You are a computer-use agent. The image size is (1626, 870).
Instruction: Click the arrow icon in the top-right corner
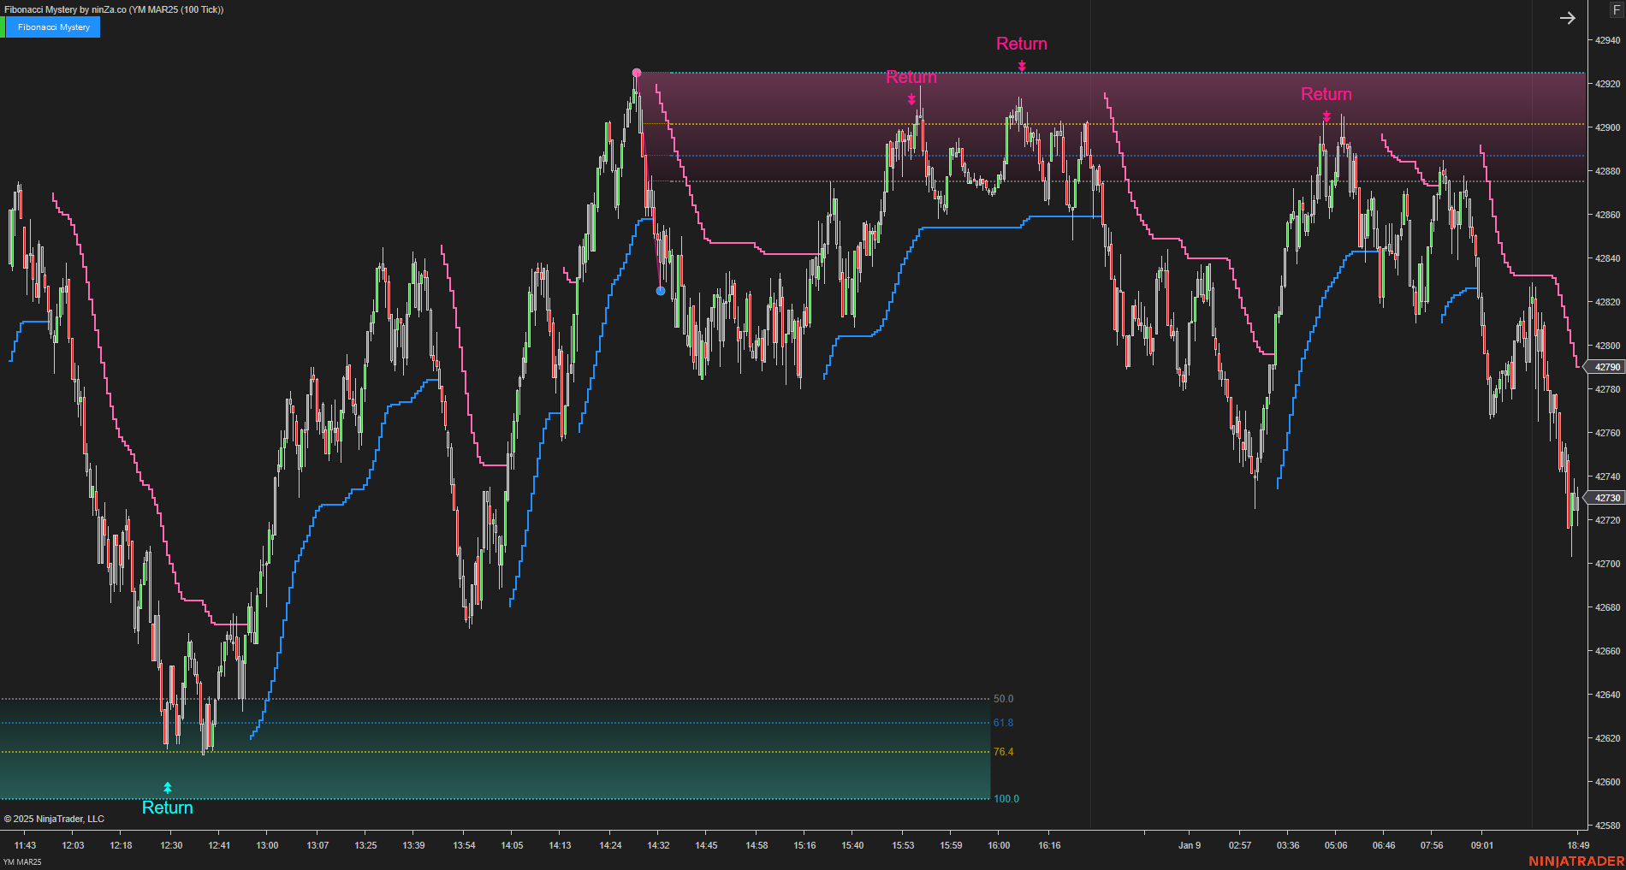coord(1567,17)
